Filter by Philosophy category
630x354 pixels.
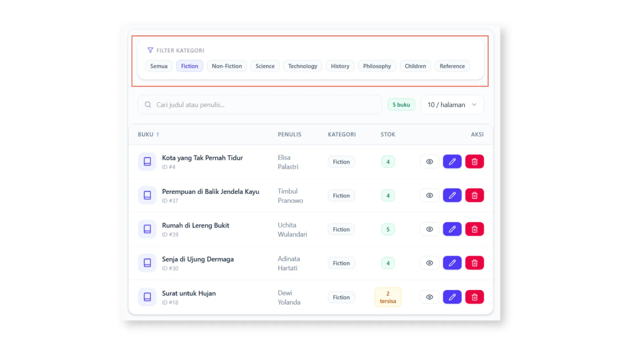tap(377, 66)
